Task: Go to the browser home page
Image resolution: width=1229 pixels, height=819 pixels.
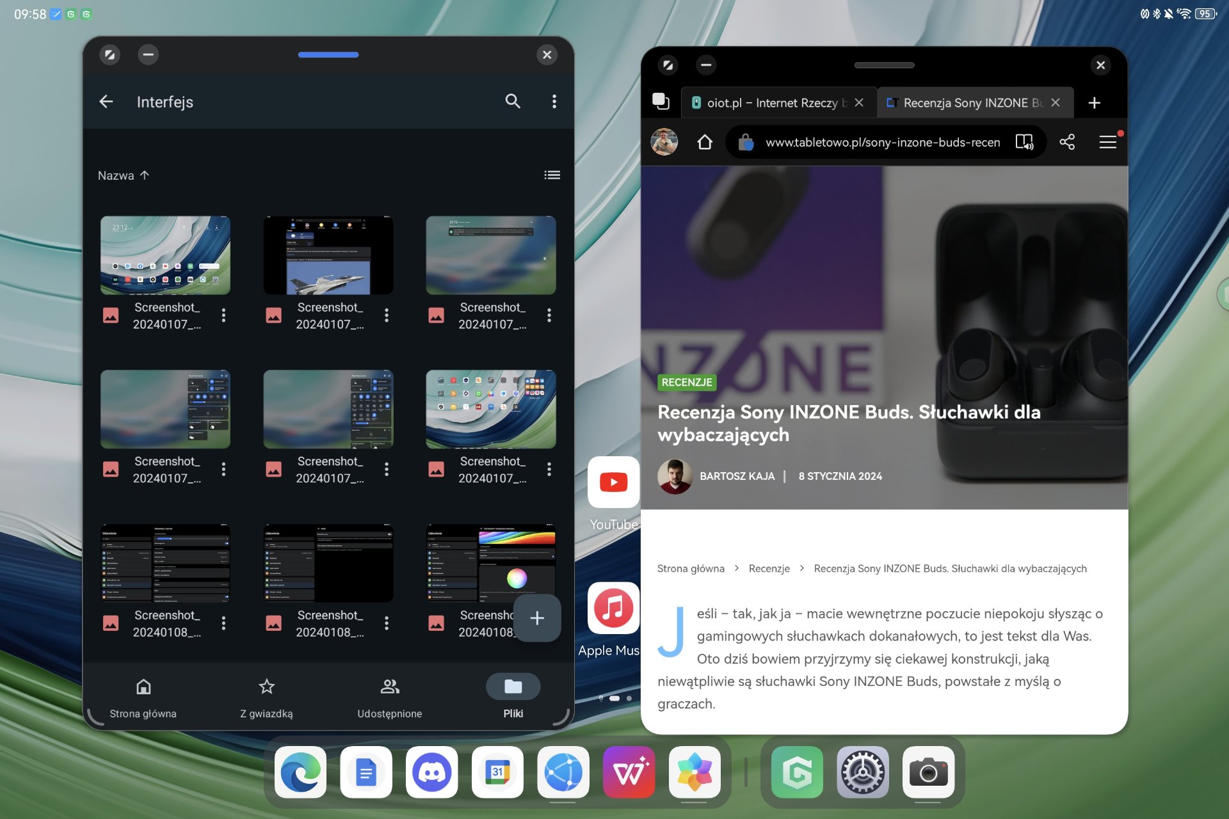Action: [705, 141]
